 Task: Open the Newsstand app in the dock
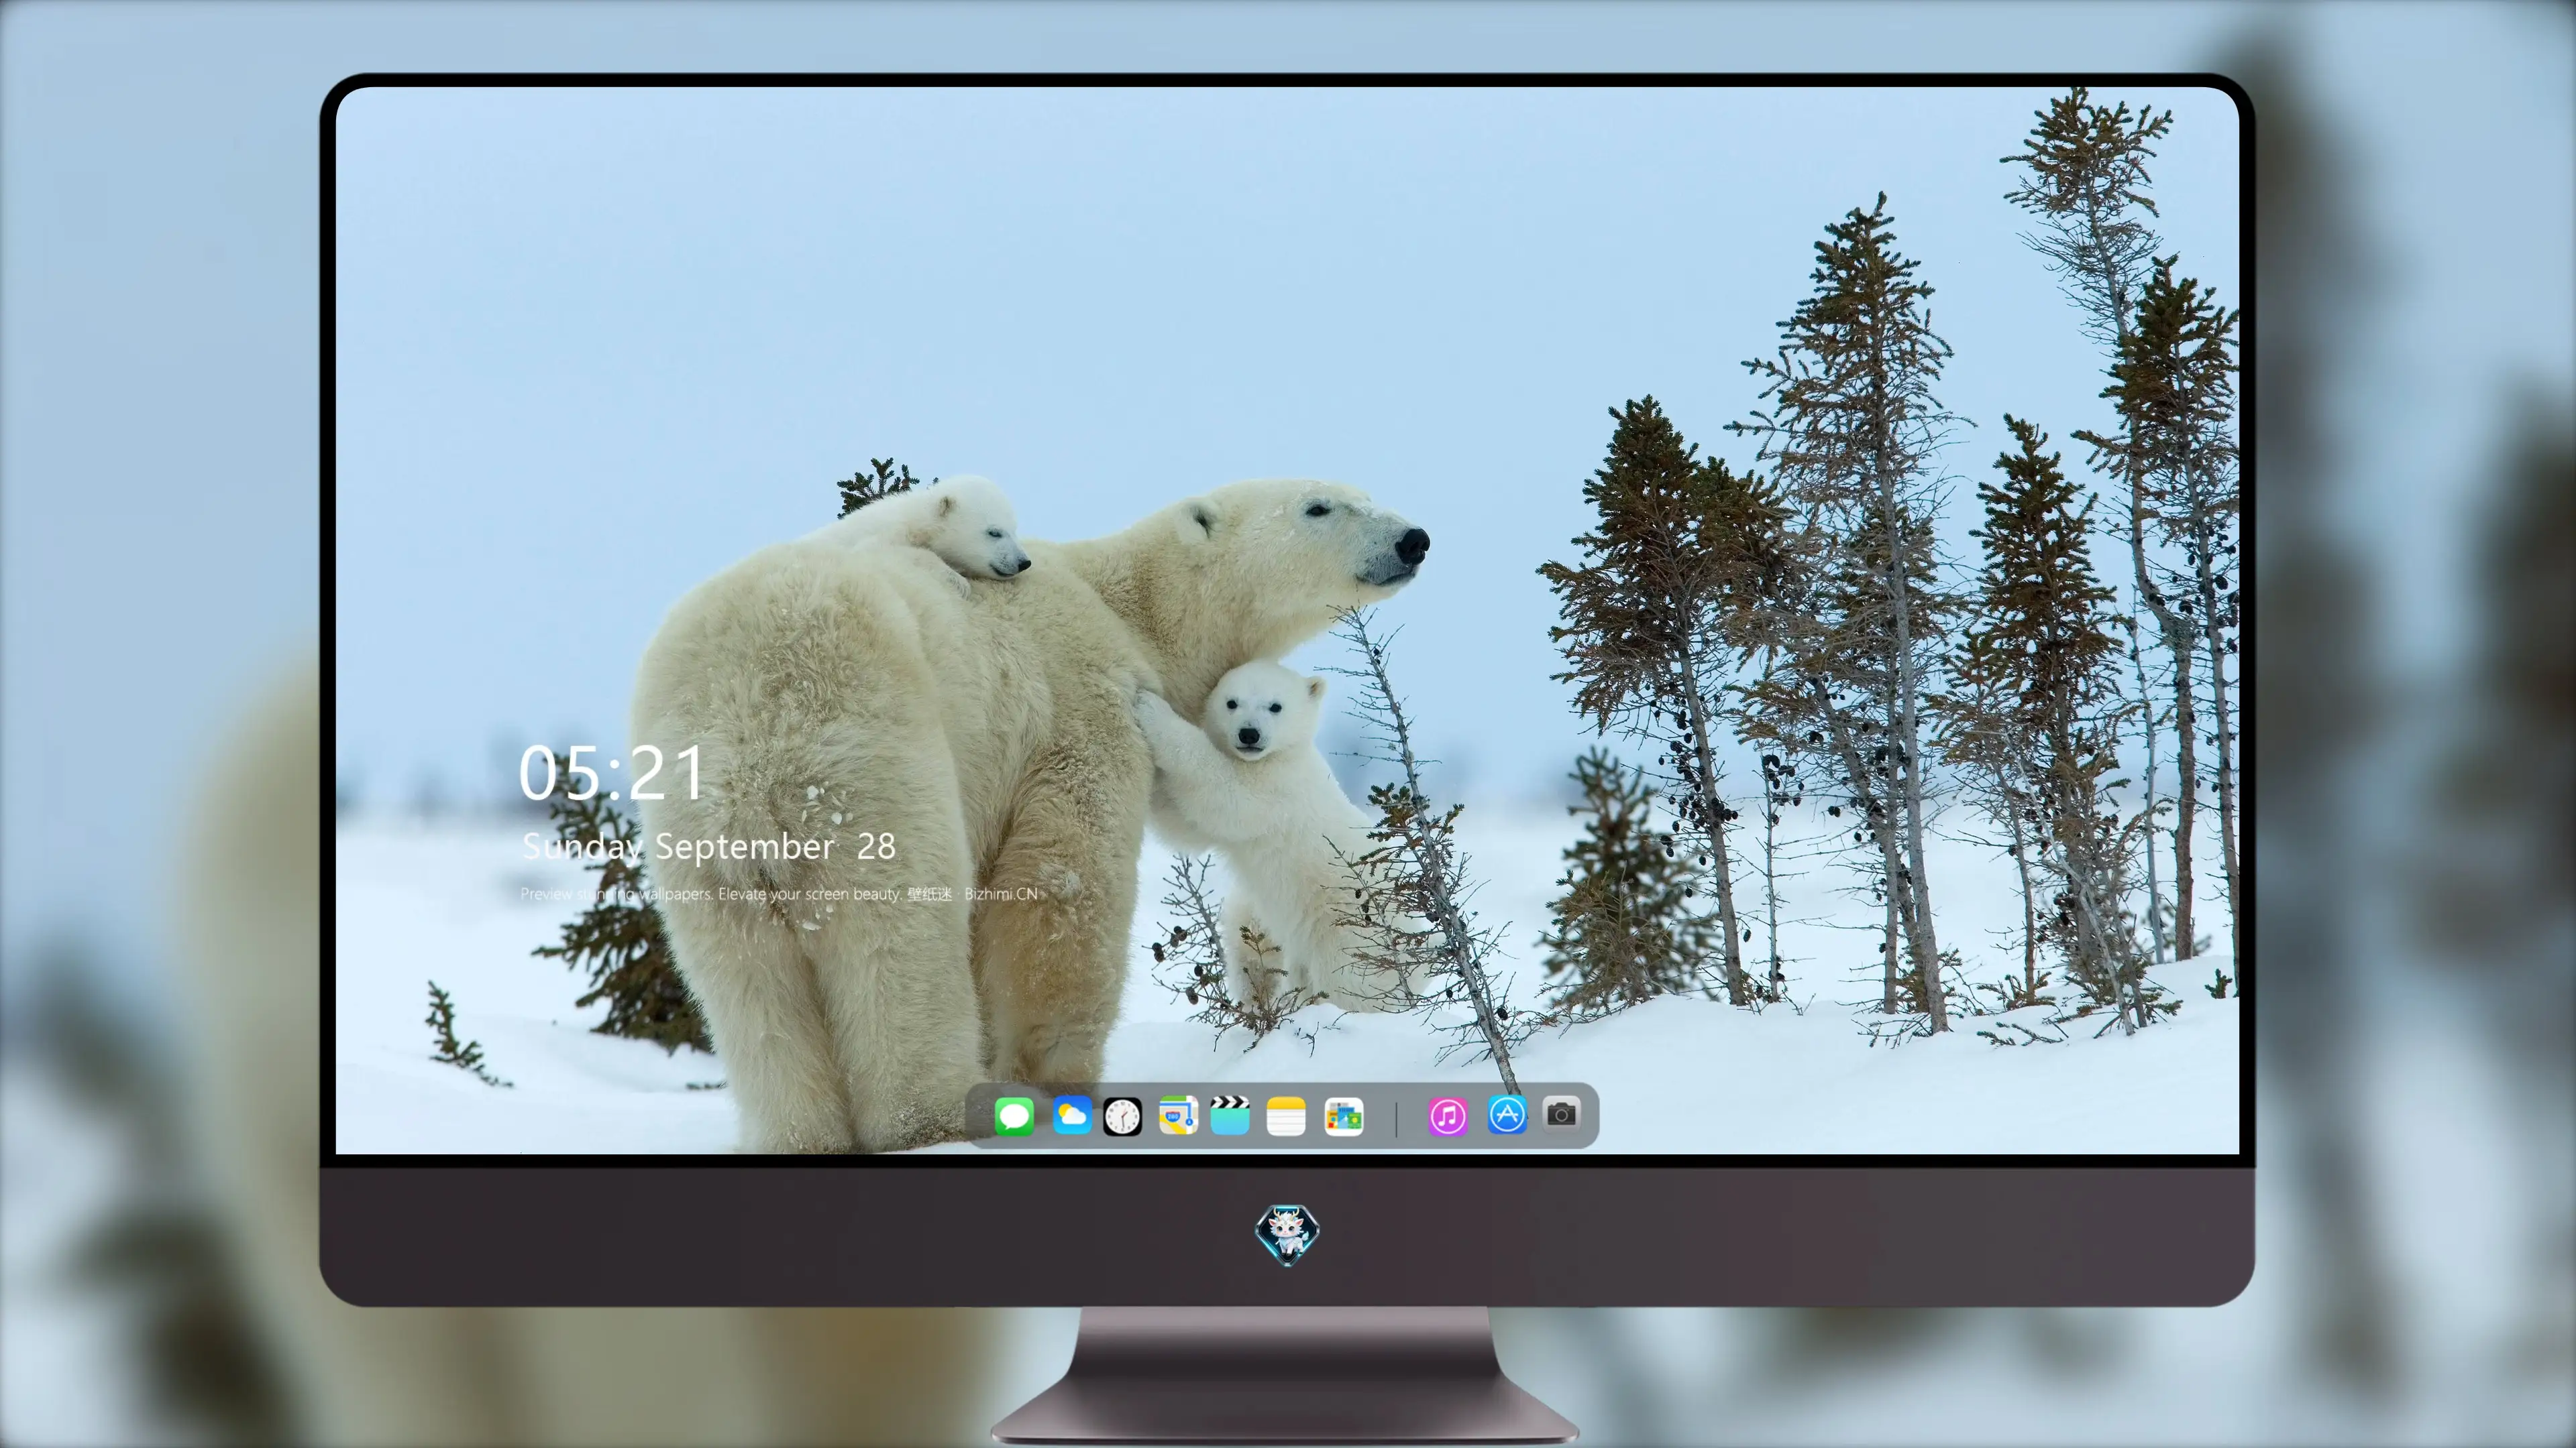[1344, 1116]
